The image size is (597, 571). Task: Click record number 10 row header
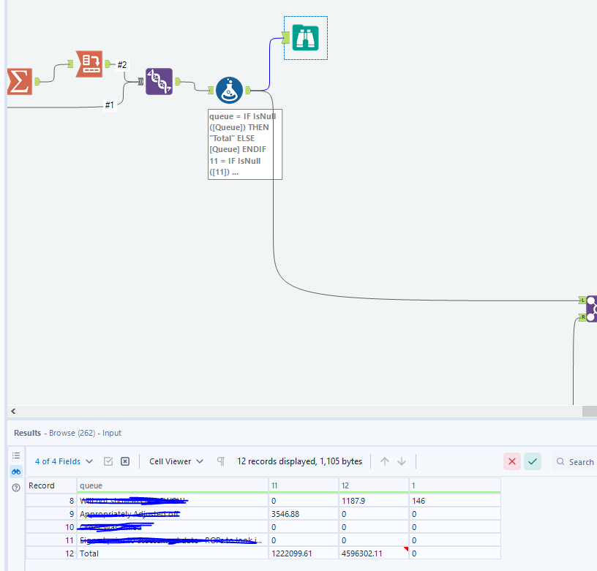coord(51,527)
